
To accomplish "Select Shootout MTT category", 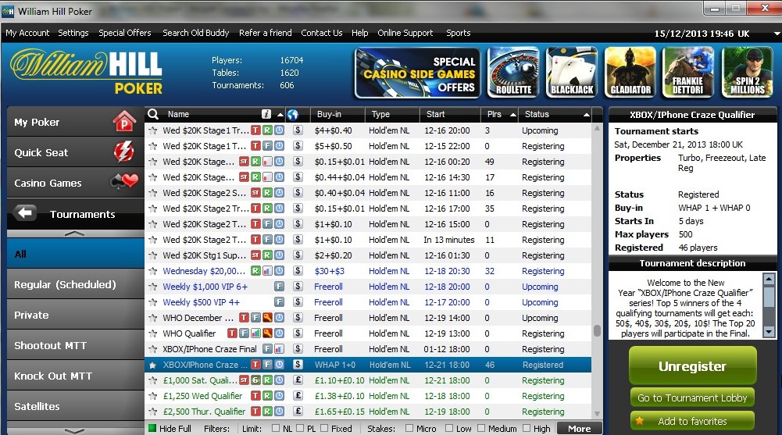I will click(75, 345).
